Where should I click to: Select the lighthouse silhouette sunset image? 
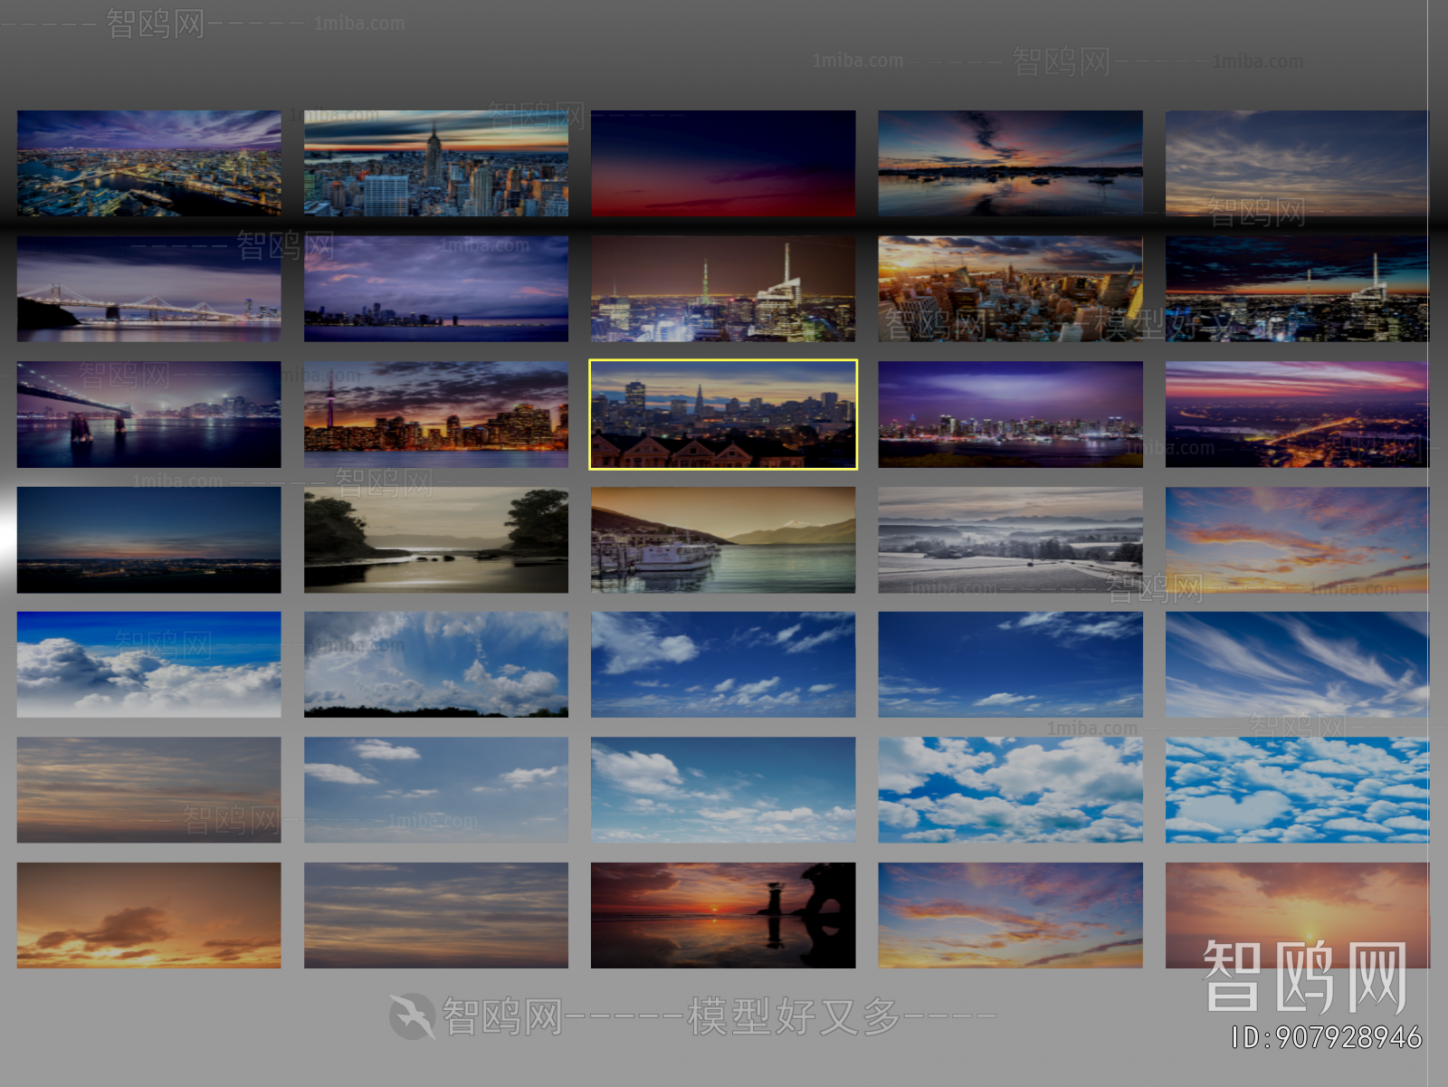point(722,915)
